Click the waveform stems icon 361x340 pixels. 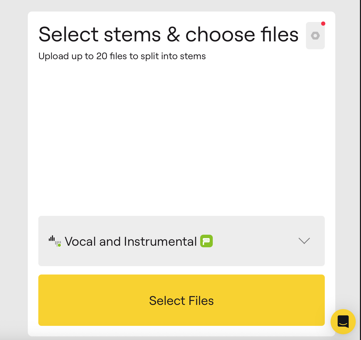tap(54, 241)
